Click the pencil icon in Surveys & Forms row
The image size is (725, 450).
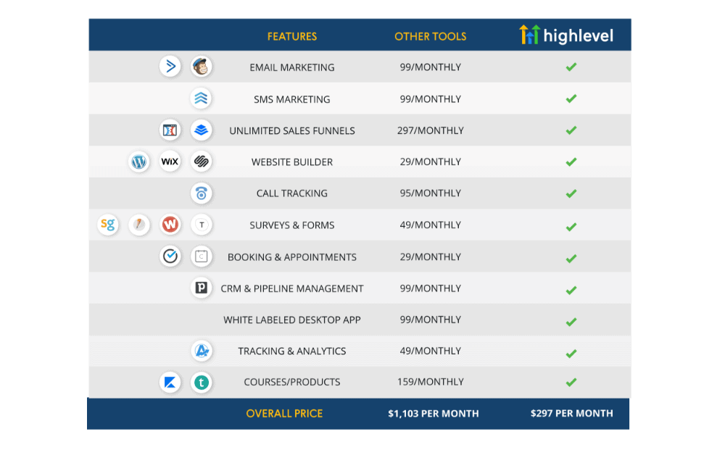point(138,225)
